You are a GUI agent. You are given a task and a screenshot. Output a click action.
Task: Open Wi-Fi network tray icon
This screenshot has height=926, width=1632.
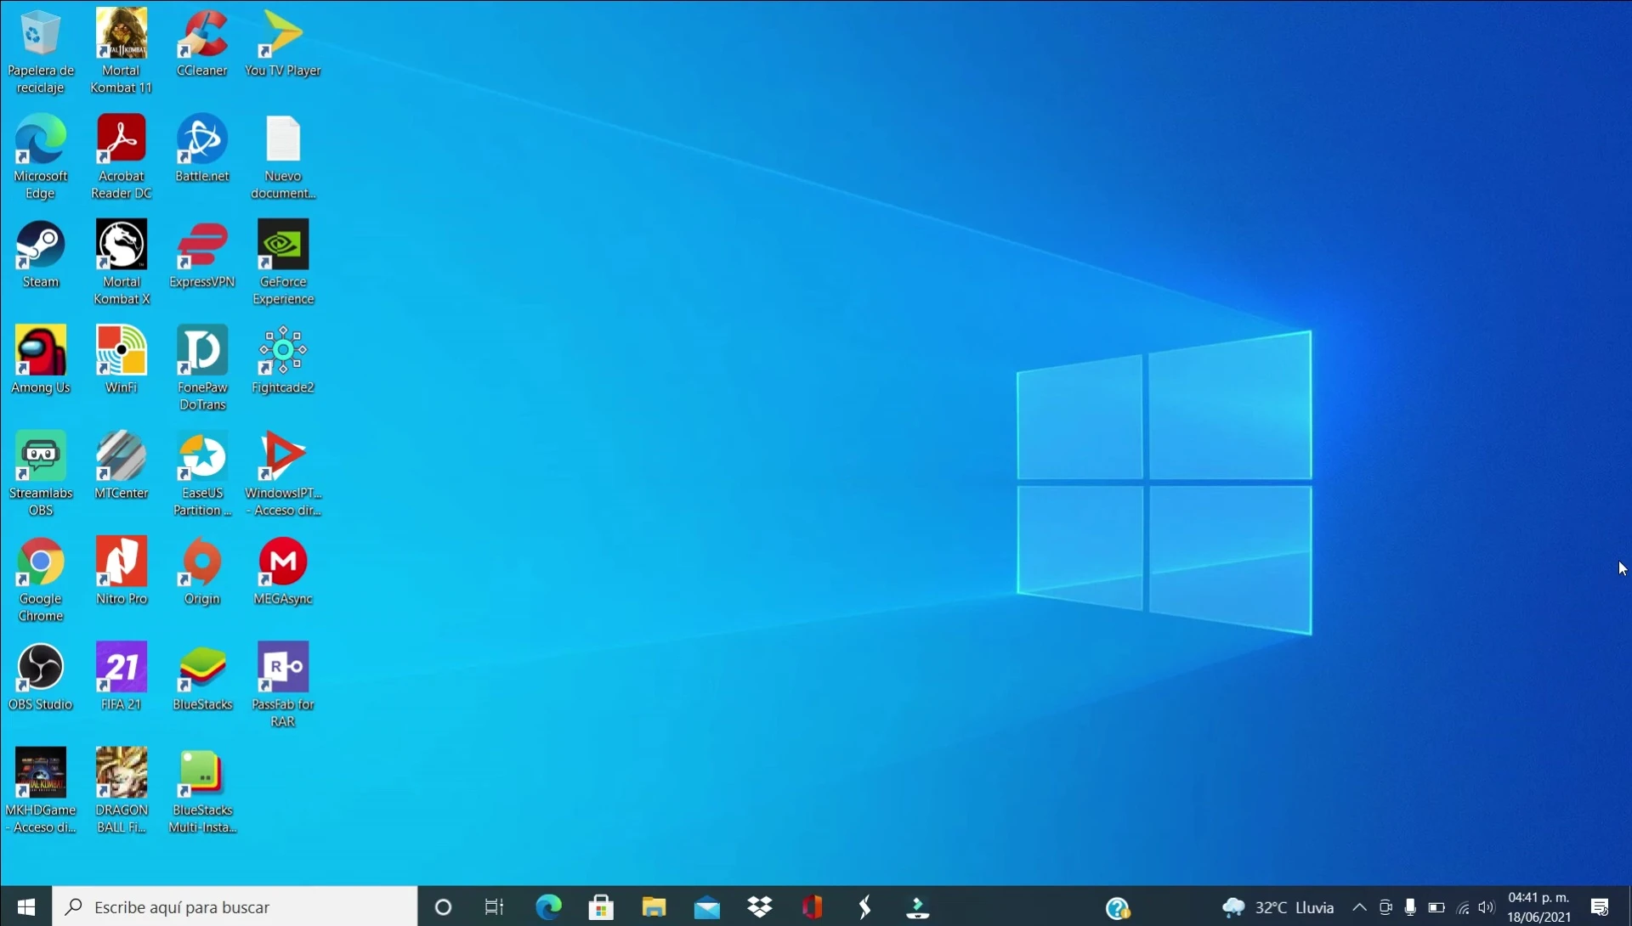1463,907
